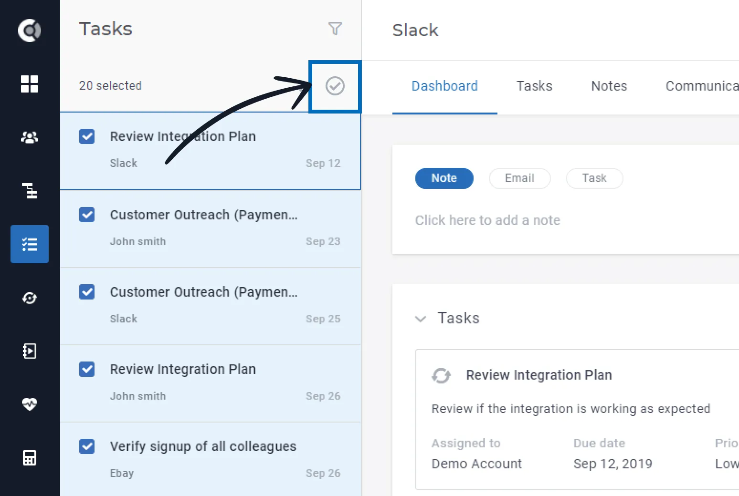Collapse the Tasks section chevron
The height and width of the screenshot is (496, 739).
pos(421,319)
